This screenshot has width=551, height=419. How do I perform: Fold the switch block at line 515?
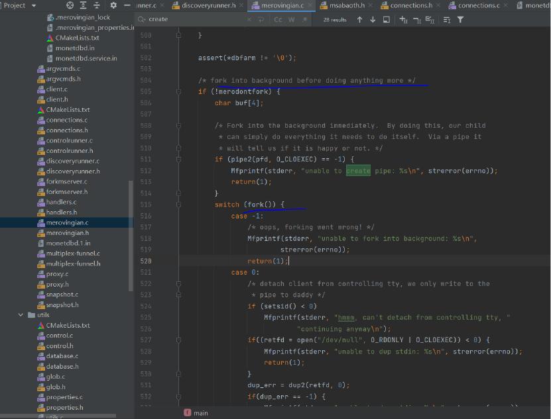pos(178,205)
